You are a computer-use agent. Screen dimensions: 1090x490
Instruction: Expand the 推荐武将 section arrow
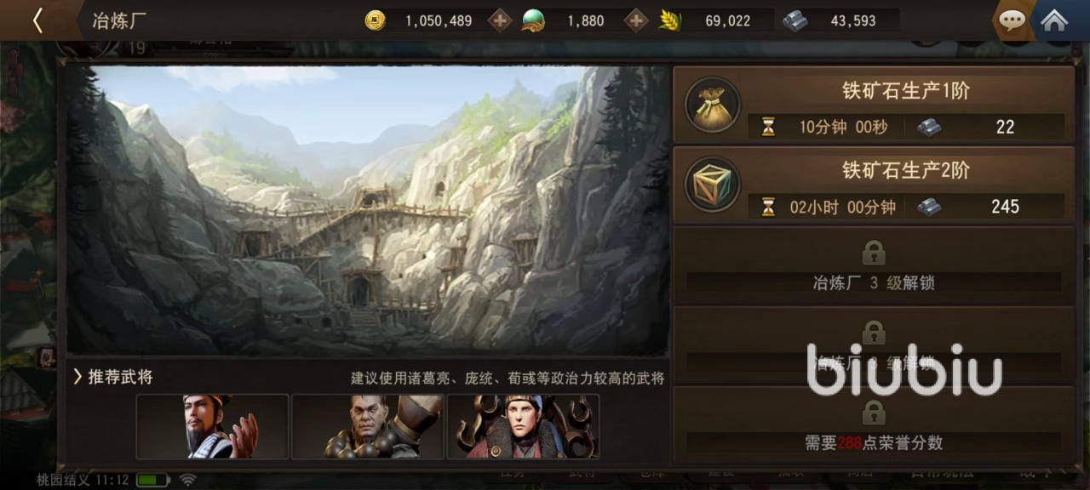tap(77, 376)
